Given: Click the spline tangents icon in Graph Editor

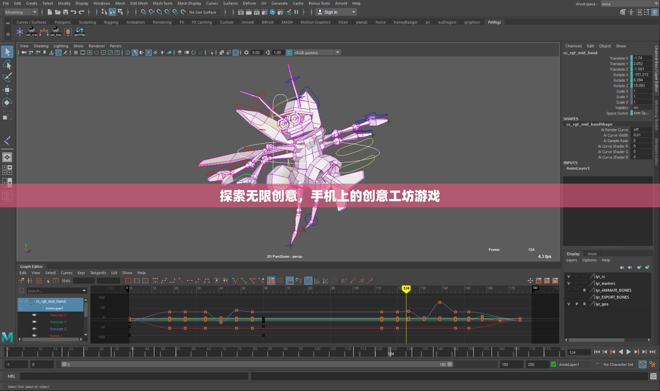Looking at the screenshot, I should tap(164, 281).
